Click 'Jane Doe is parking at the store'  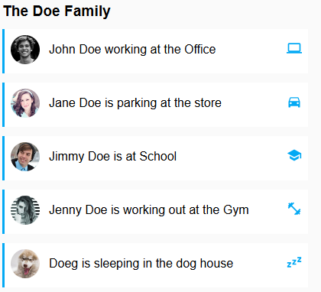coord(135,103)
